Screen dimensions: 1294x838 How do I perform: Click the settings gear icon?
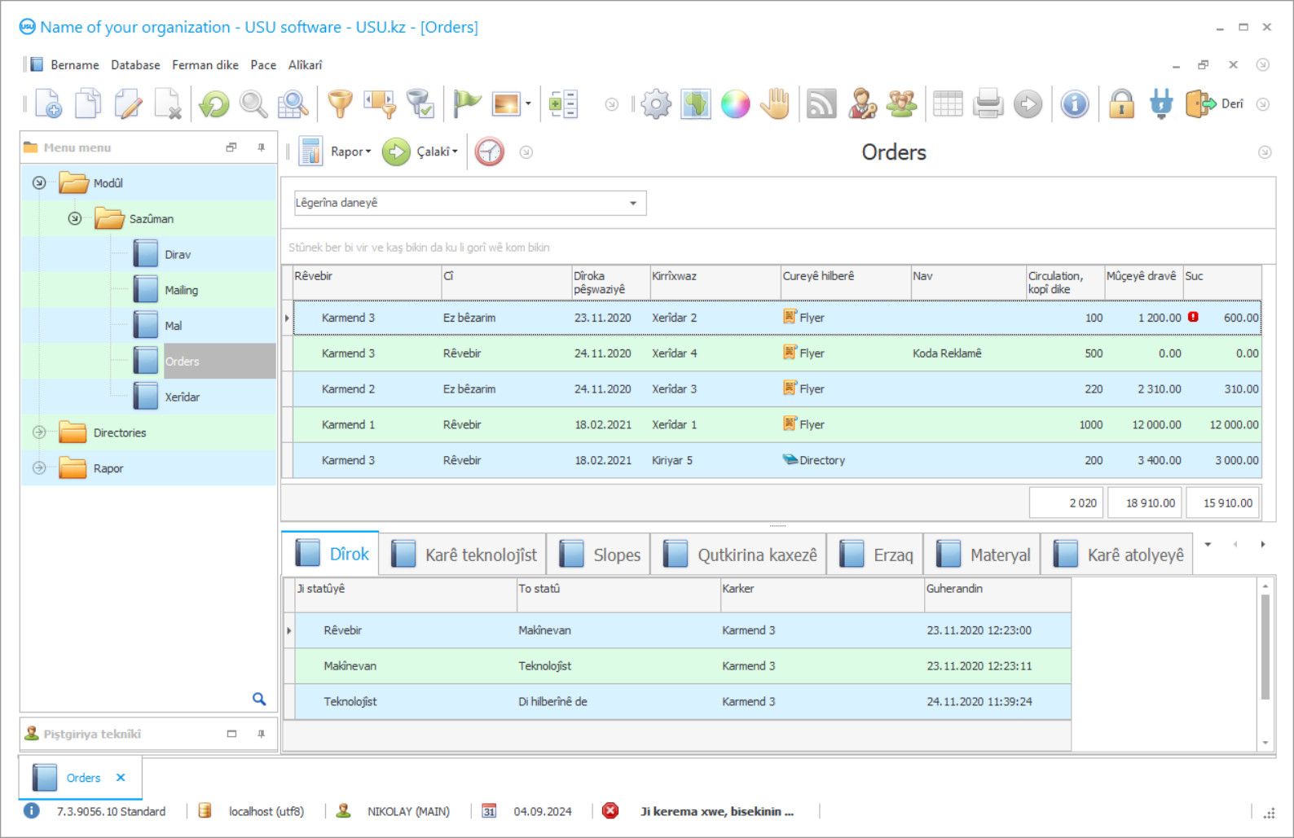point(655,104)
